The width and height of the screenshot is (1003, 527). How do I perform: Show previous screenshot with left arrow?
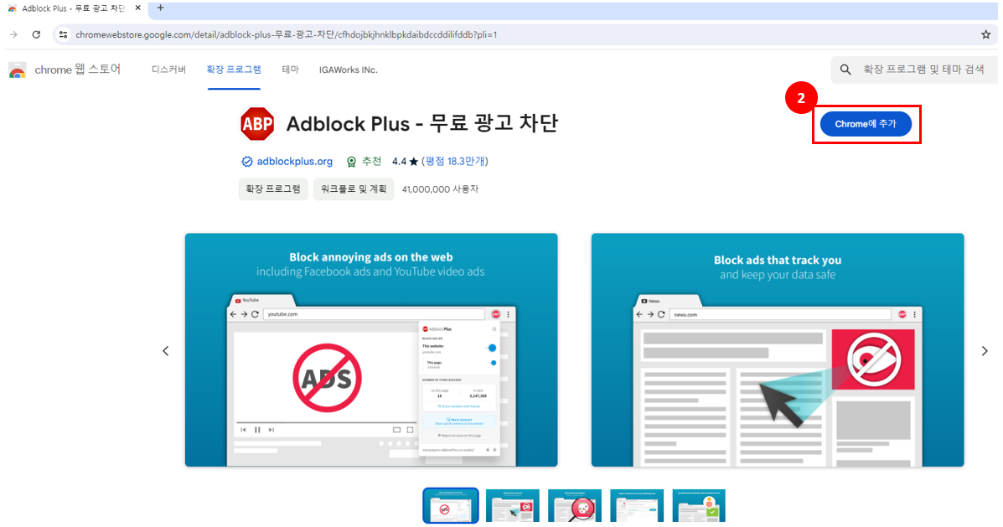pyautogui.click(x=166, y=350)
